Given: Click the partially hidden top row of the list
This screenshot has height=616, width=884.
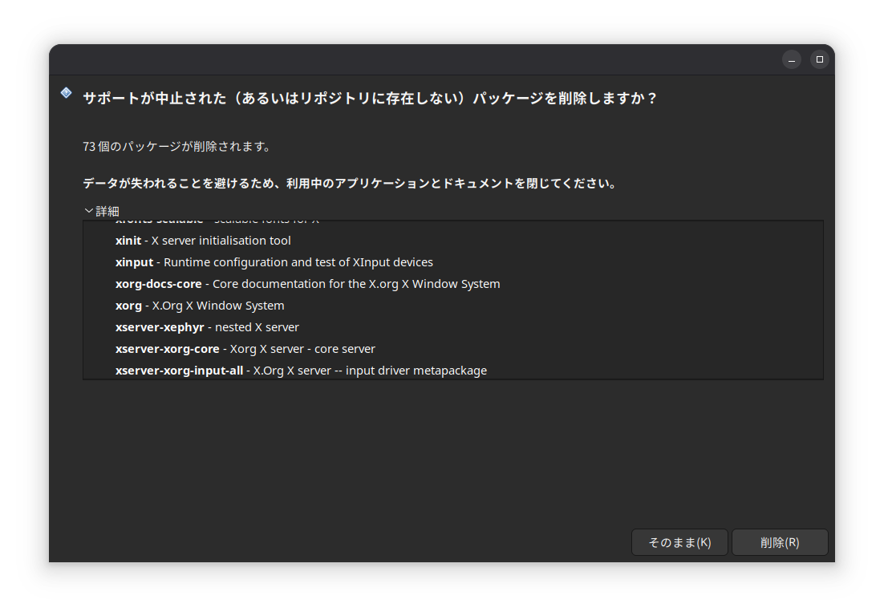Looking at the screenshot, I should point(217,222).
